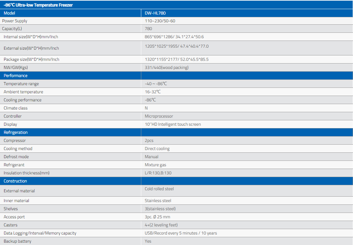Click the Performance section header
This screenshot has width=353, height=245.
(x=16, y=76)
